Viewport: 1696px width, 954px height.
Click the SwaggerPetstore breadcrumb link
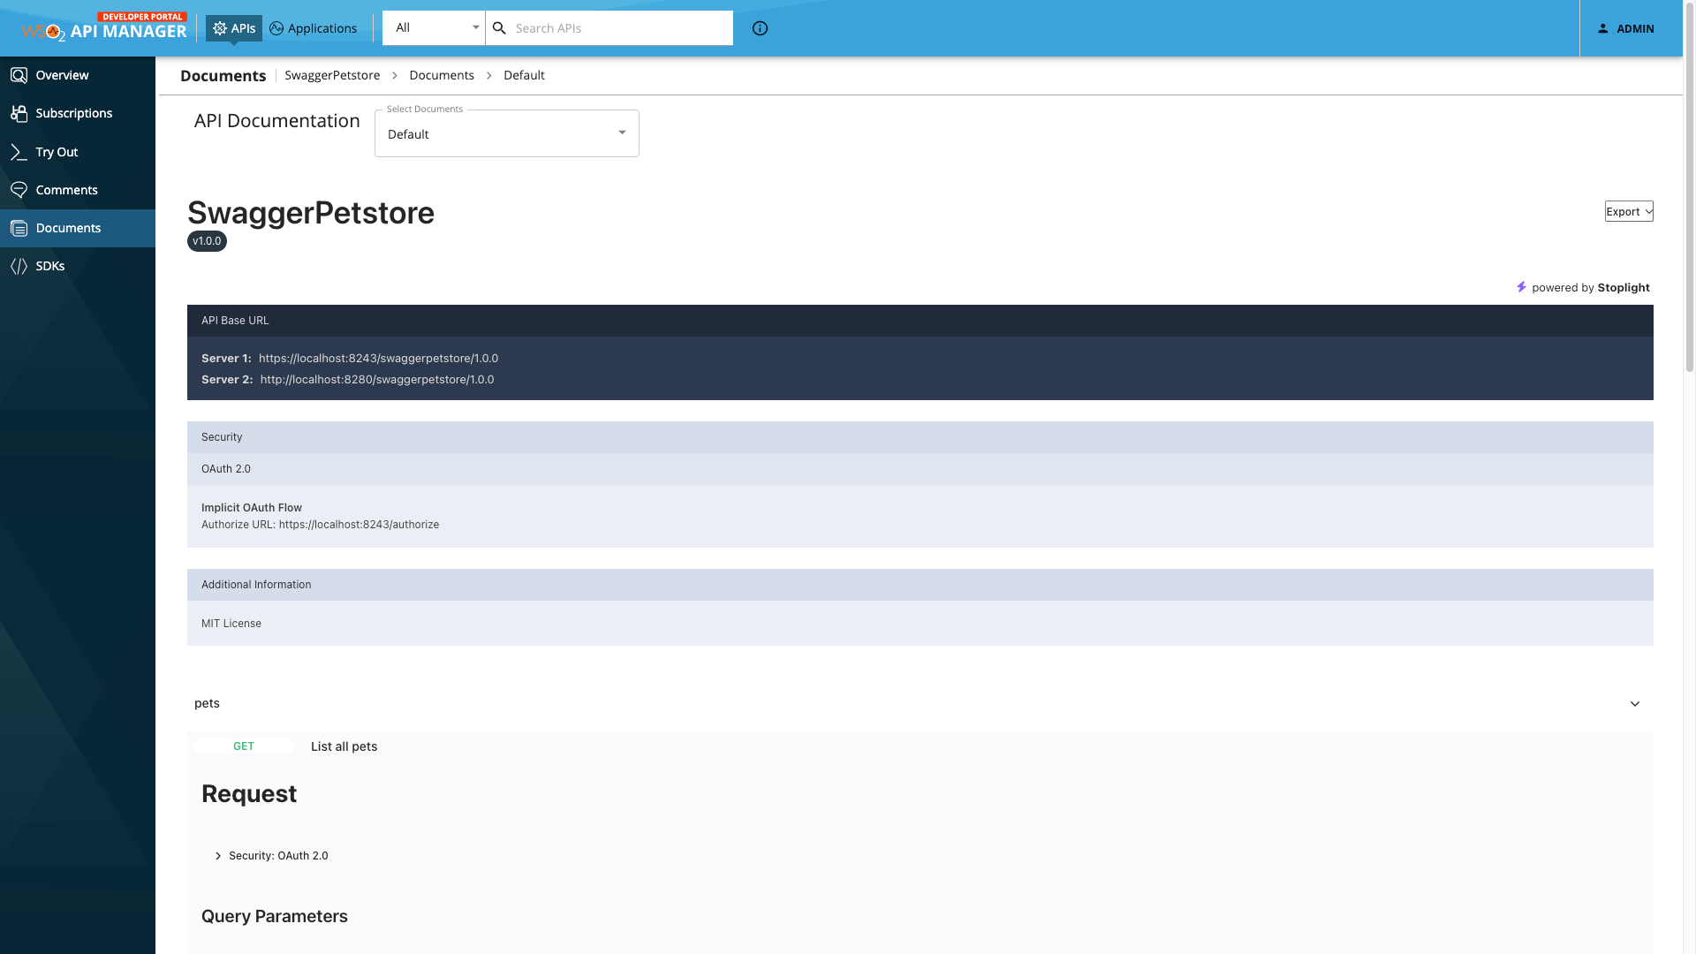[332, 75]
